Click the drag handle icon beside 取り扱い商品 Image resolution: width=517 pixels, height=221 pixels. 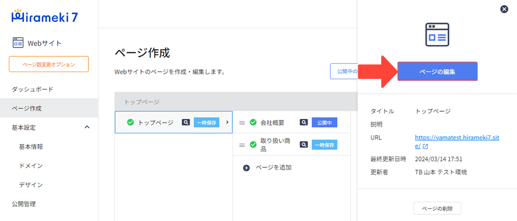coord(241,145)
